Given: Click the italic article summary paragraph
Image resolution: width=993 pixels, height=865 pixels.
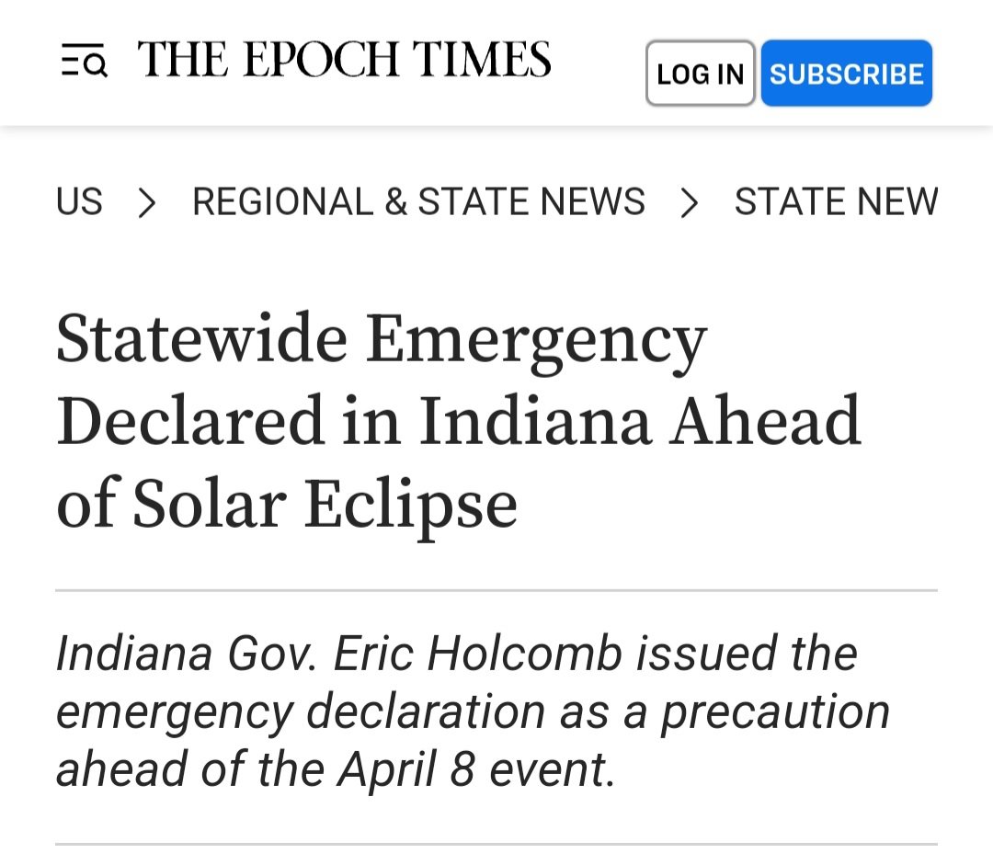Looking at the screenshot, I should coord(473,711).
